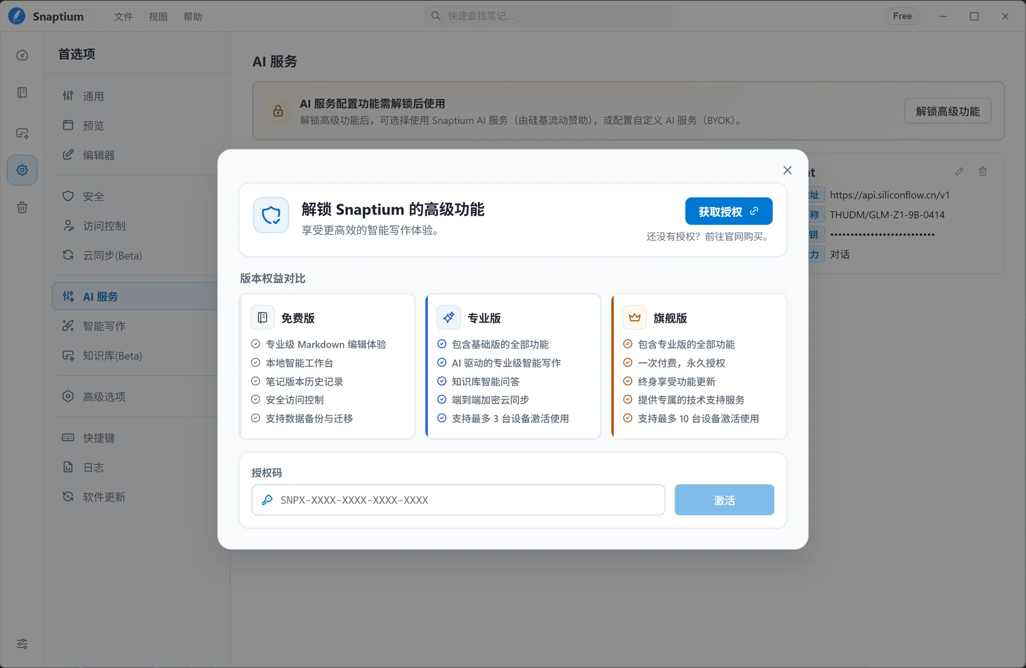Select 智能写作 in preferences
The image size is (1026, 668).
click(x=136, y=326)
